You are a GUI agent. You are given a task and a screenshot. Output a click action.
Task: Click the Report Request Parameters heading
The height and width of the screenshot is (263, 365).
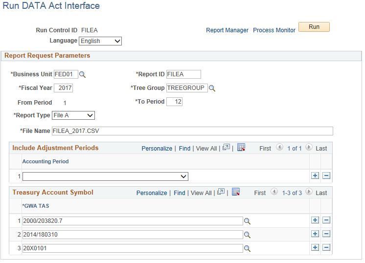47,56
